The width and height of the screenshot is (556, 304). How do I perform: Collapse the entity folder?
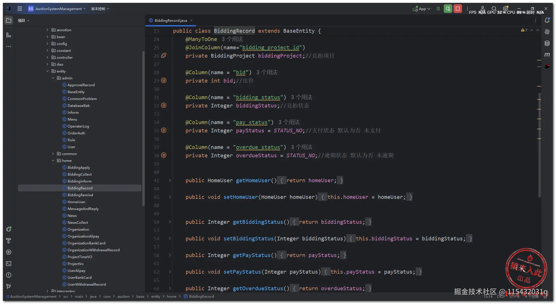click(48, 71)
